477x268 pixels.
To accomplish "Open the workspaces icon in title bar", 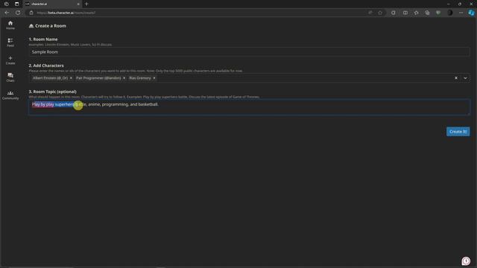I will pyautogui.click(x=7, y=4).
